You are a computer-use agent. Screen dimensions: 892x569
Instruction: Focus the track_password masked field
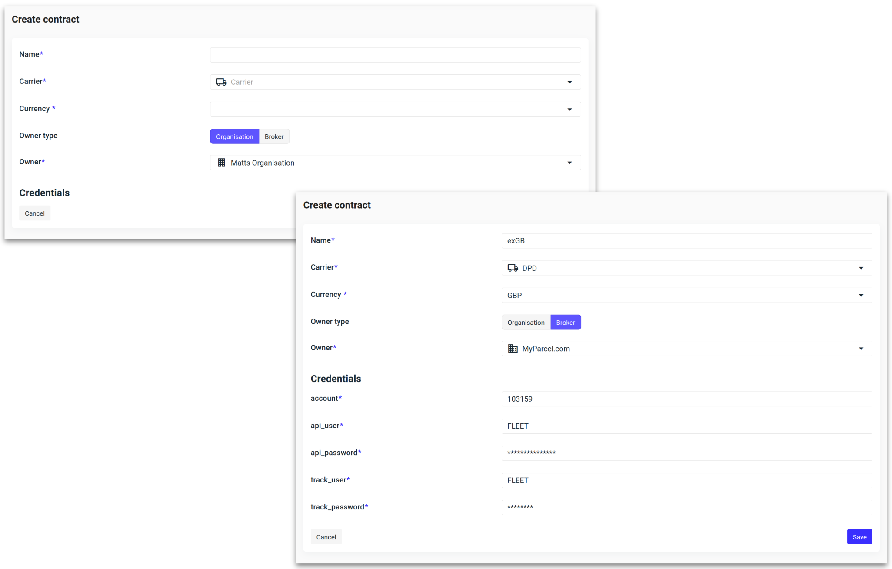(x=687, y=508)
